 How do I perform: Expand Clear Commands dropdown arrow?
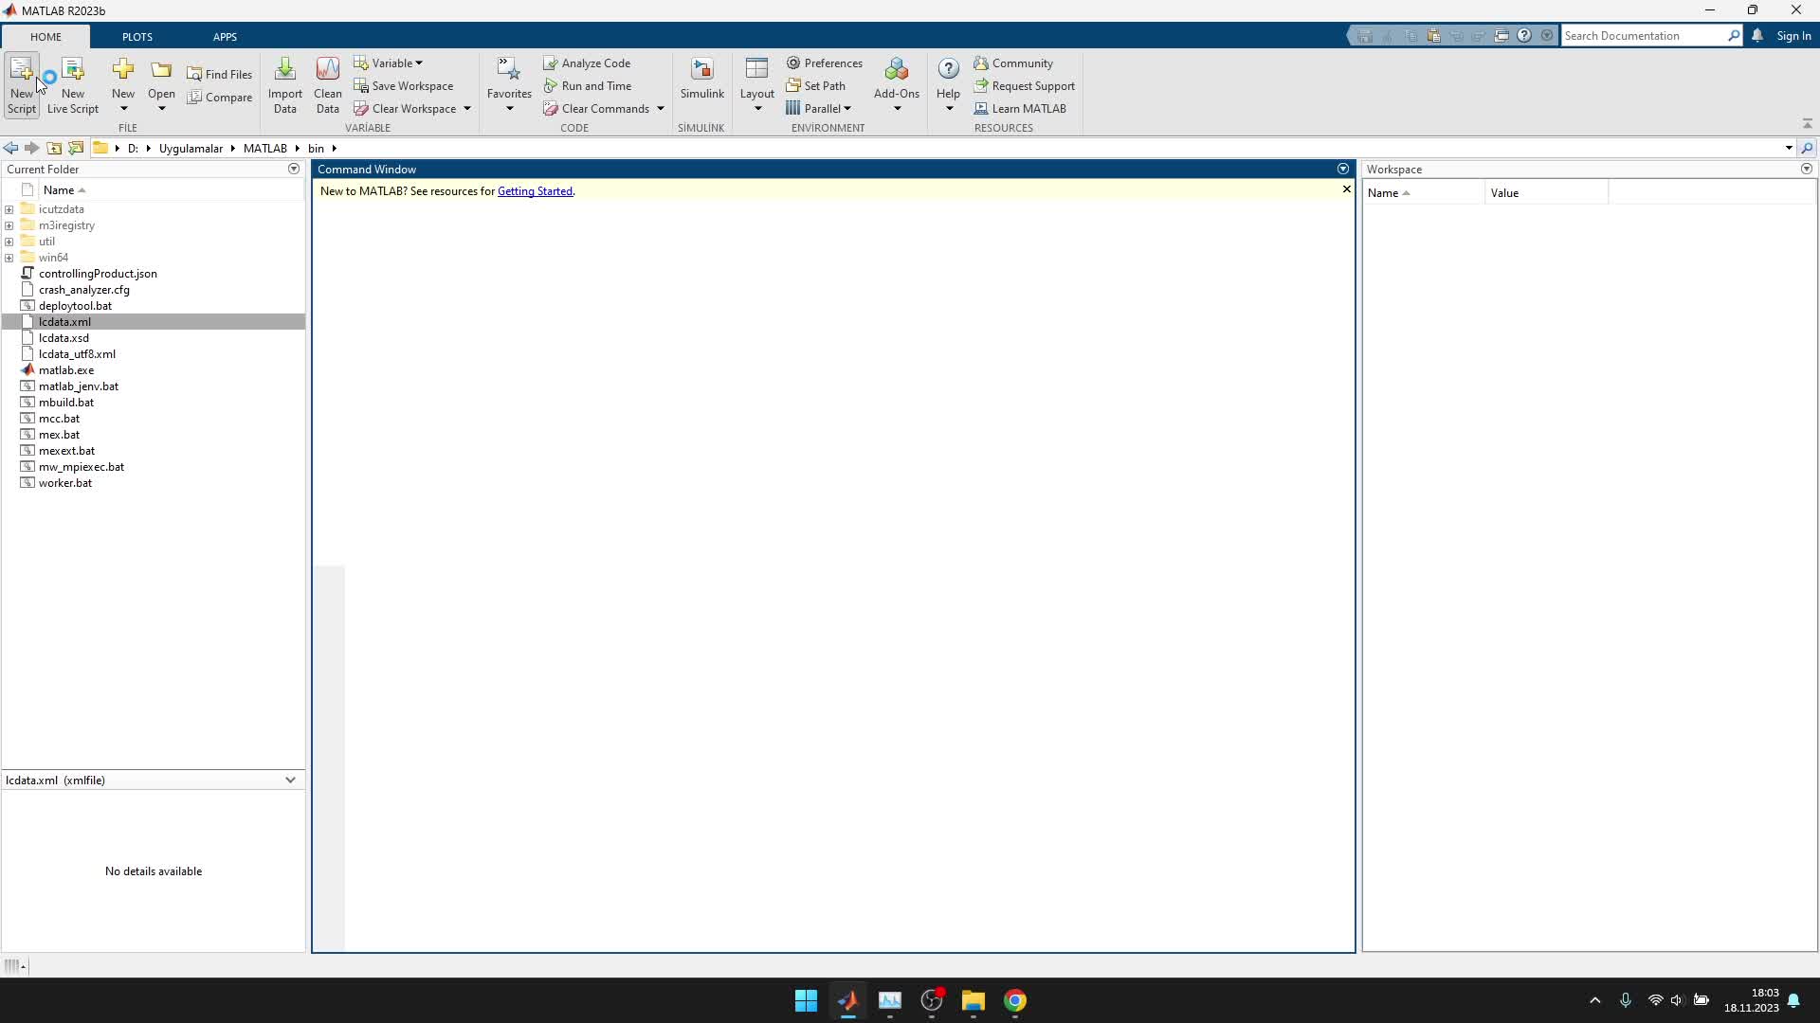click(661, 109)
